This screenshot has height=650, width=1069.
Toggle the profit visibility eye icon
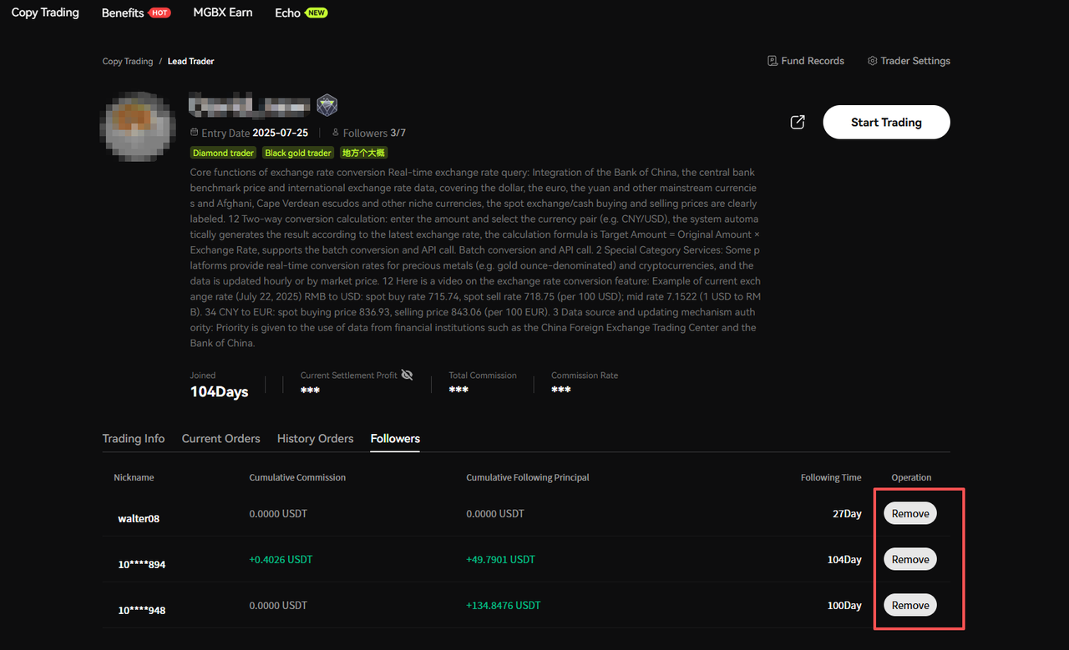click(x=407, y=375)
